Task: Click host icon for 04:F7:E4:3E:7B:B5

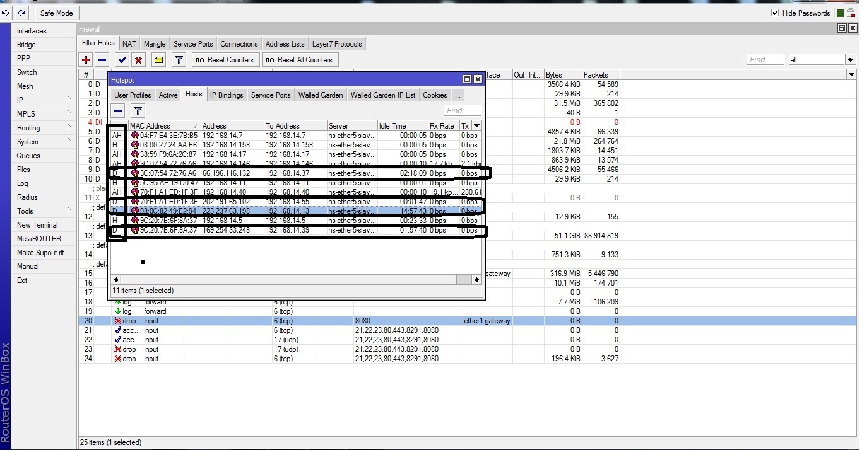Action: pyautogui.click(x=134, y=136)
